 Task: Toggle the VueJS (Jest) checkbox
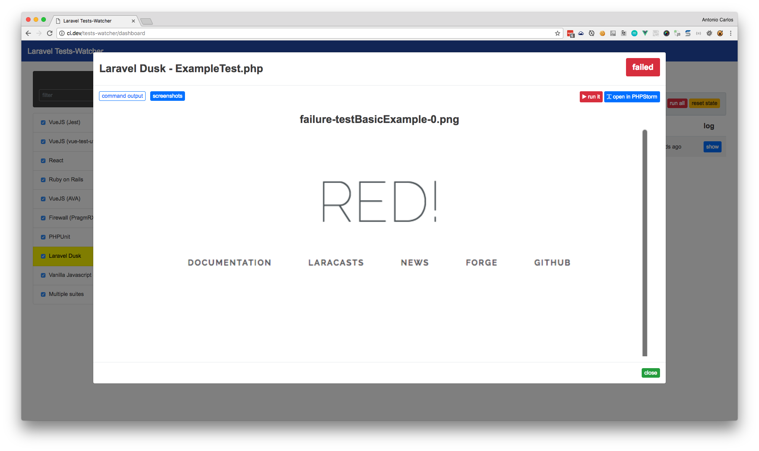[43, 123]
